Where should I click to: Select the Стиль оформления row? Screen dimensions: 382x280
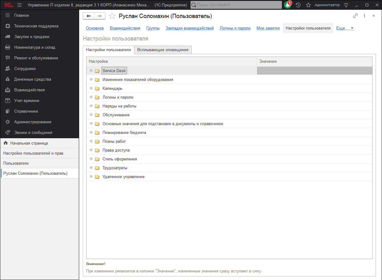(120, 159)
